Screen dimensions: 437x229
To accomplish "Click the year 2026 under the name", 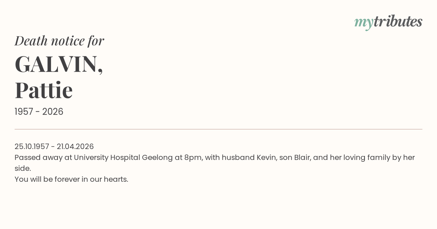I will (53, 112).
